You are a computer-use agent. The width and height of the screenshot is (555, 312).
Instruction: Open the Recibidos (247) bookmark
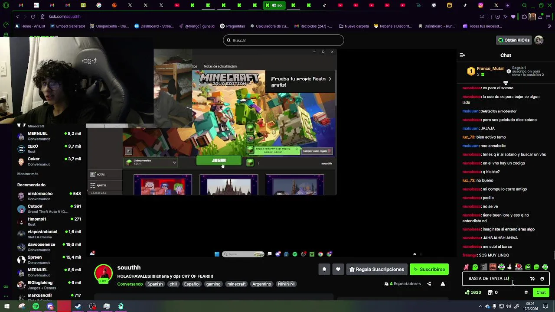313,26
